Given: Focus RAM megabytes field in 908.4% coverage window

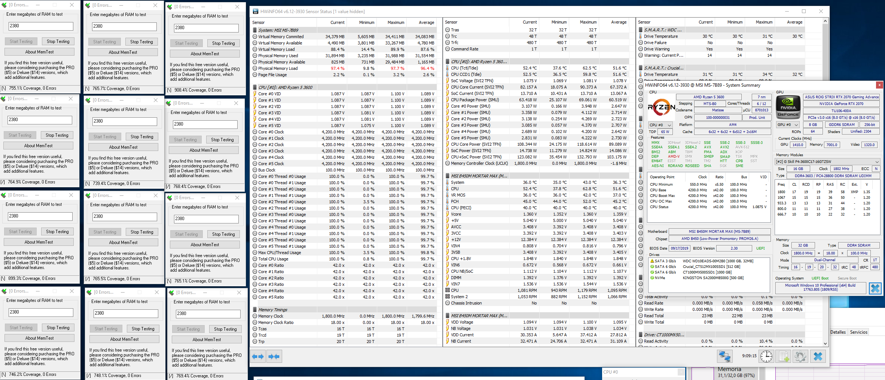Looking at the screenshot, I should (x=207, y=28).
